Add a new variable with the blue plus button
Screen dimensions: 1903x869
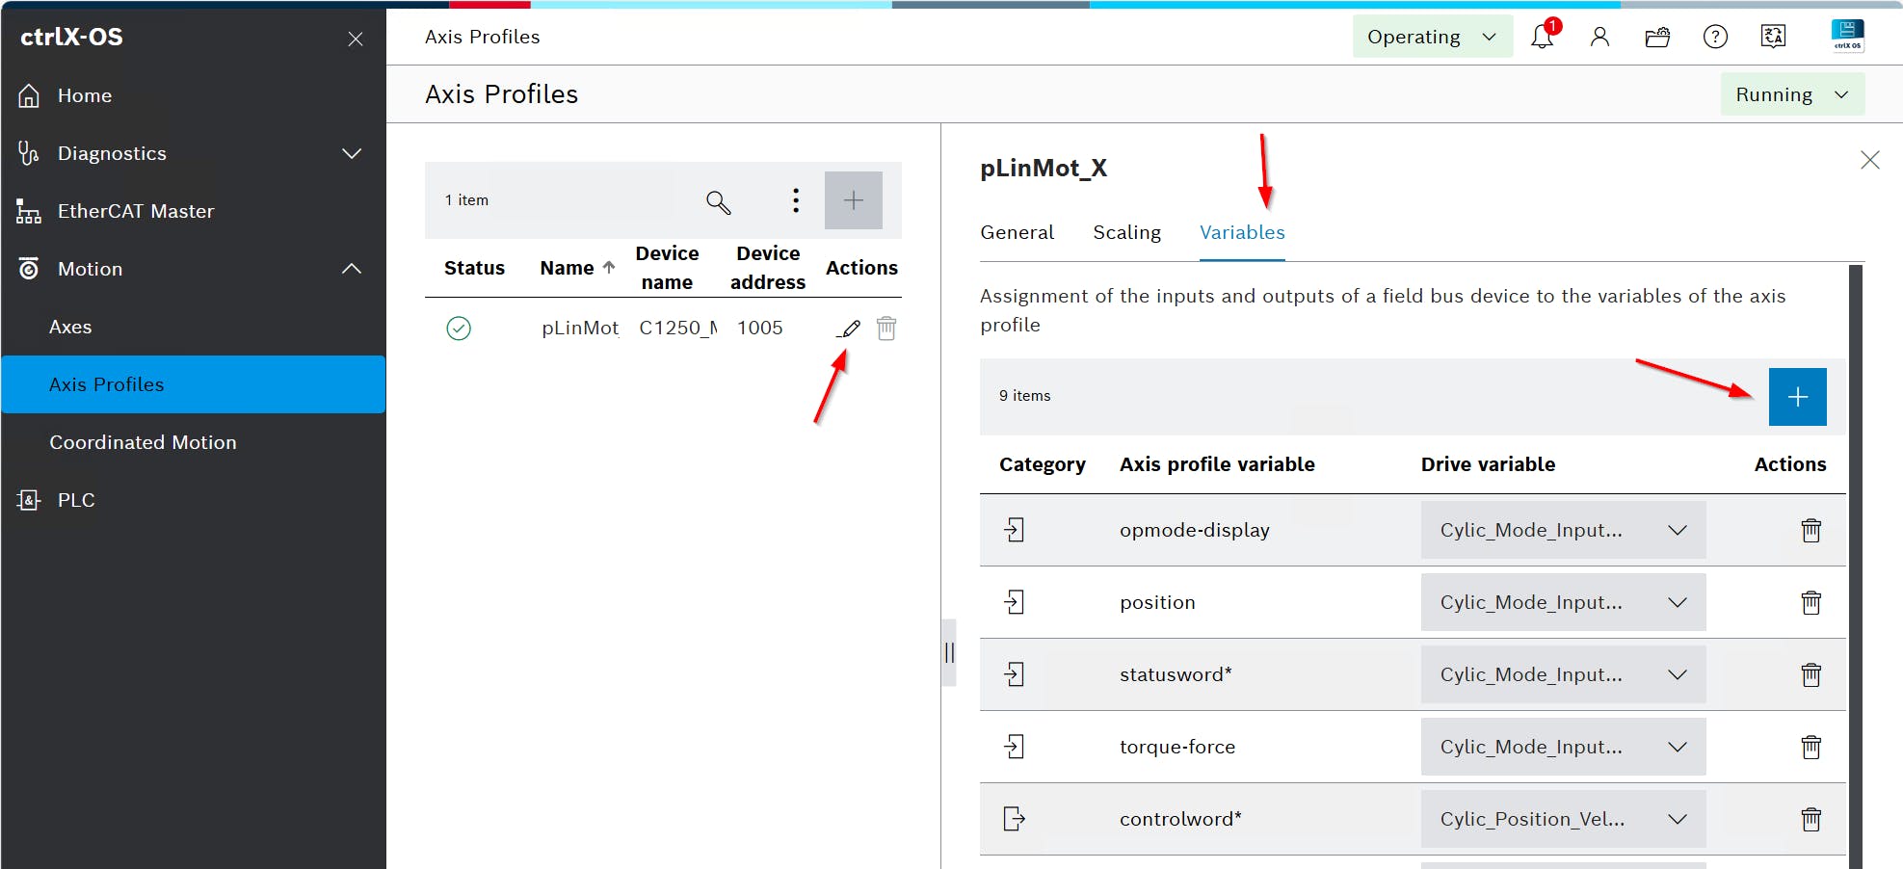click(1797, 397)
